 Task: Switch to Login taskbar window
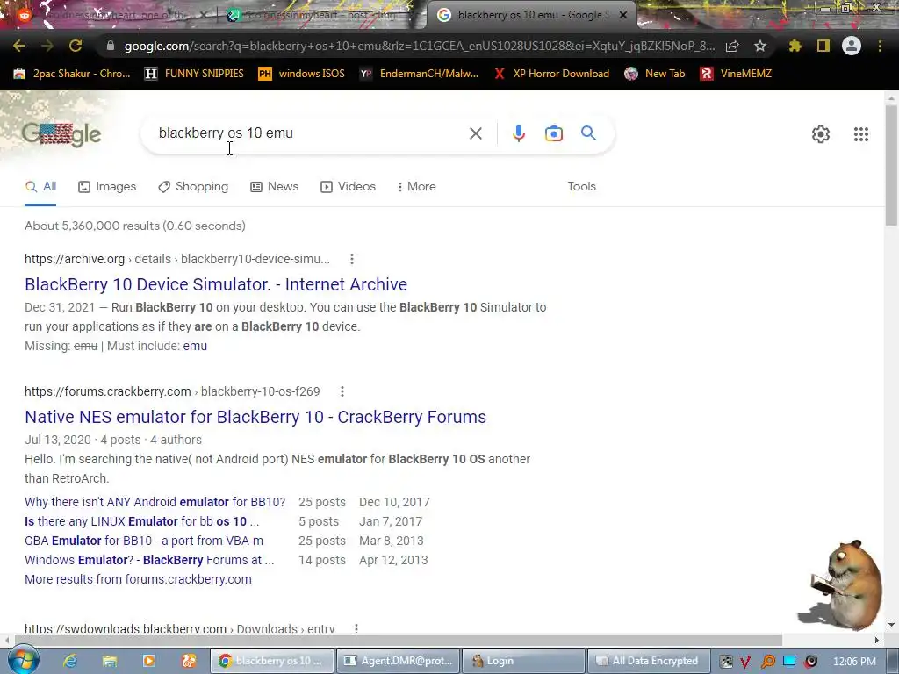(523, 661)
